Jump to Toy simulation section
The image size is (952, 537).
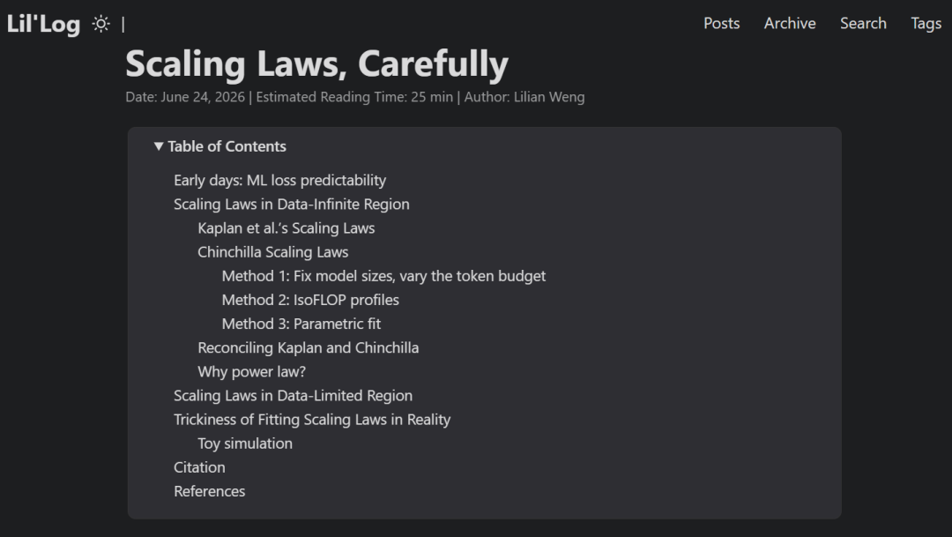pos(245,444)
